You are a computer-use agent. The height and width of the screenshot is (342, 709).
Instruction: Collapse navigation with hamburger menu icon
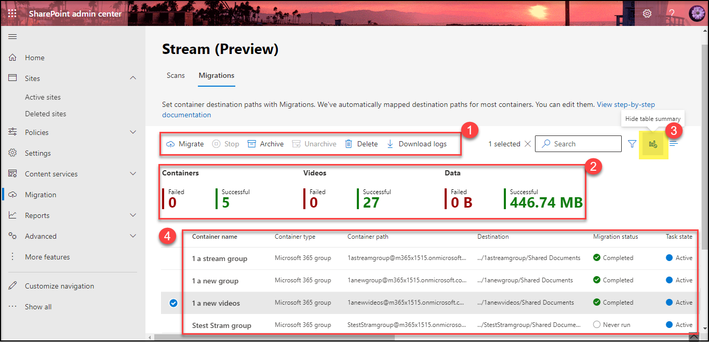click(12, 36)
